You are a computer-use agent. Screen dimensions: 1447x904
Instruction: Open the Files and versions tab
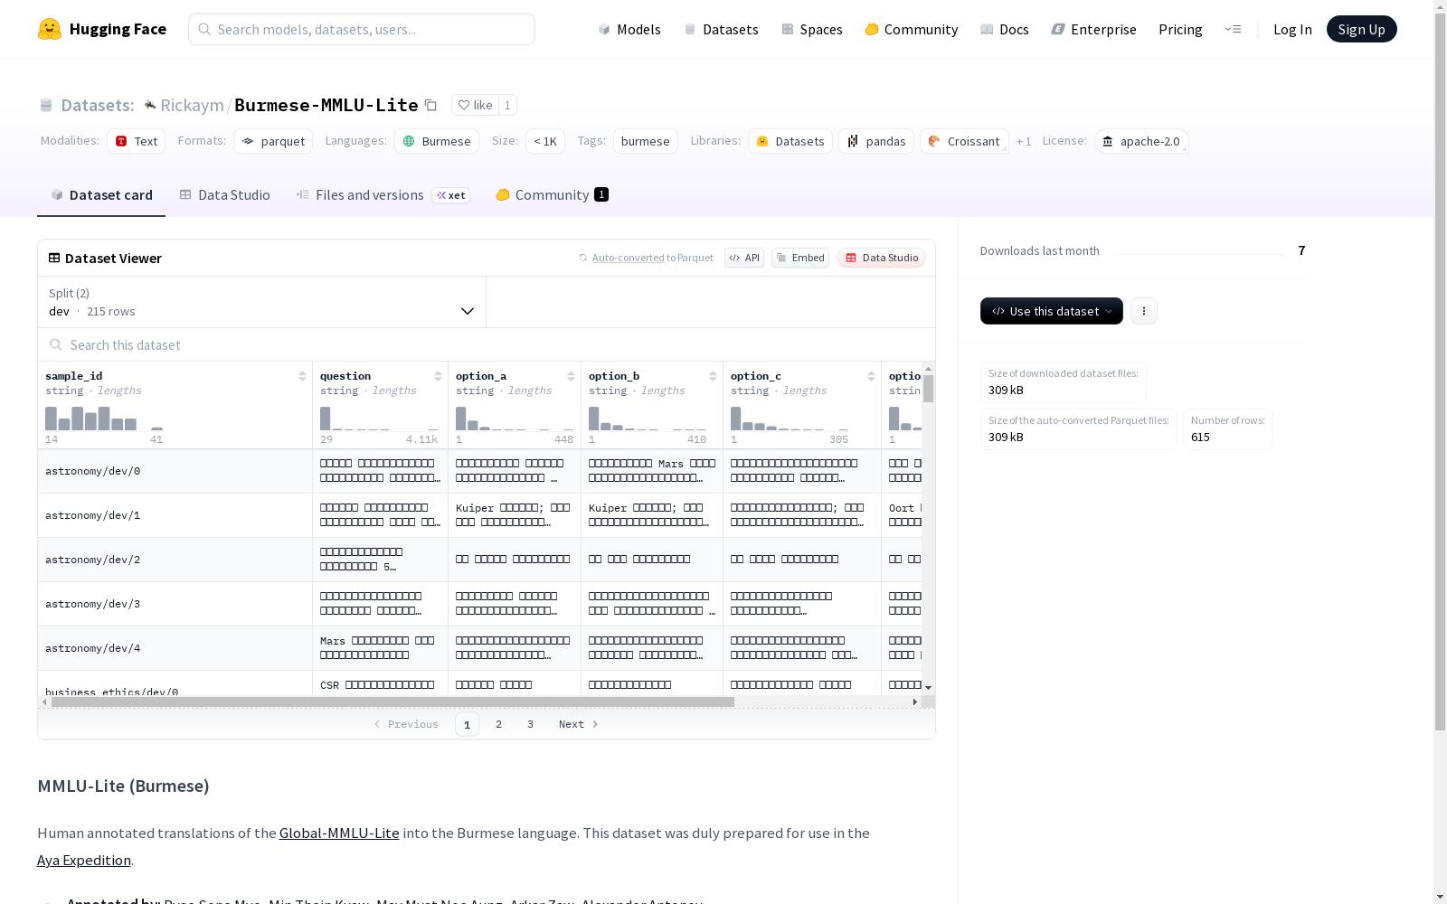(x=383, y=194)
